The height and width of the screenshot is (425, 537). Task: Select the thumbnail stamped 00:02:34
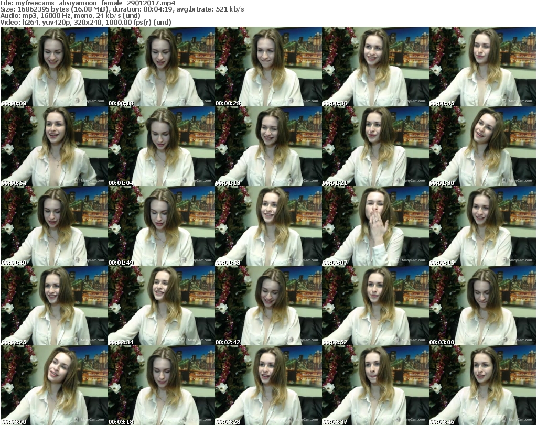pos(162,306)
